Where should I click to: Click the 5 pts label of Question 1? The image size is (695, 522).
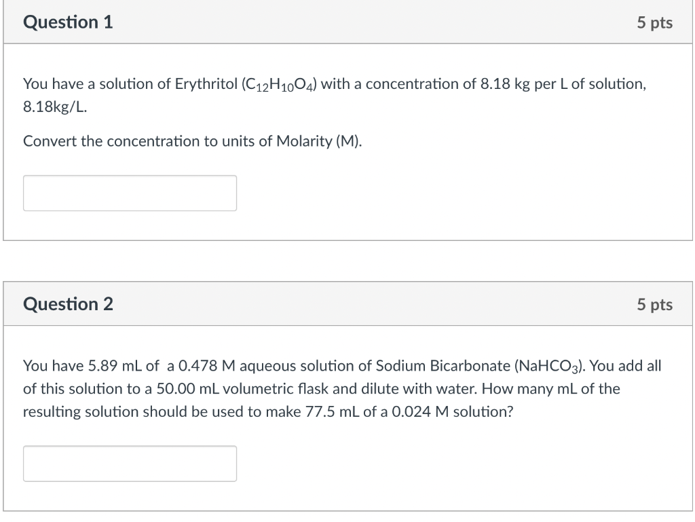655,22
